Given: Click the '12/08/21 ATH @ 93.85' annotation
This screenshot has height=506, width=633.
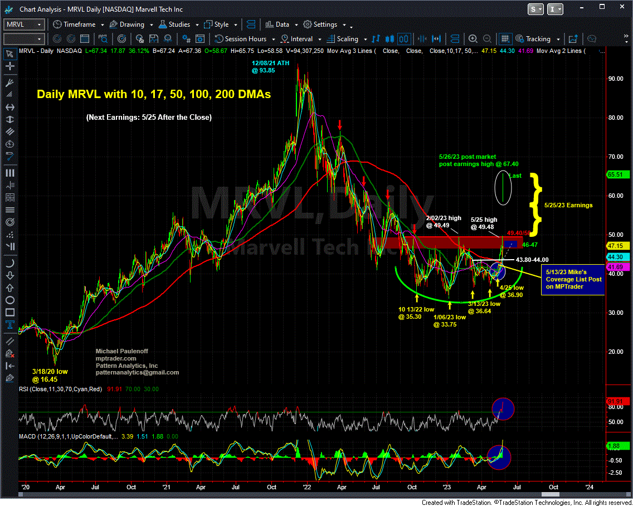Looking at the screenshot, I should coord(269,67).
